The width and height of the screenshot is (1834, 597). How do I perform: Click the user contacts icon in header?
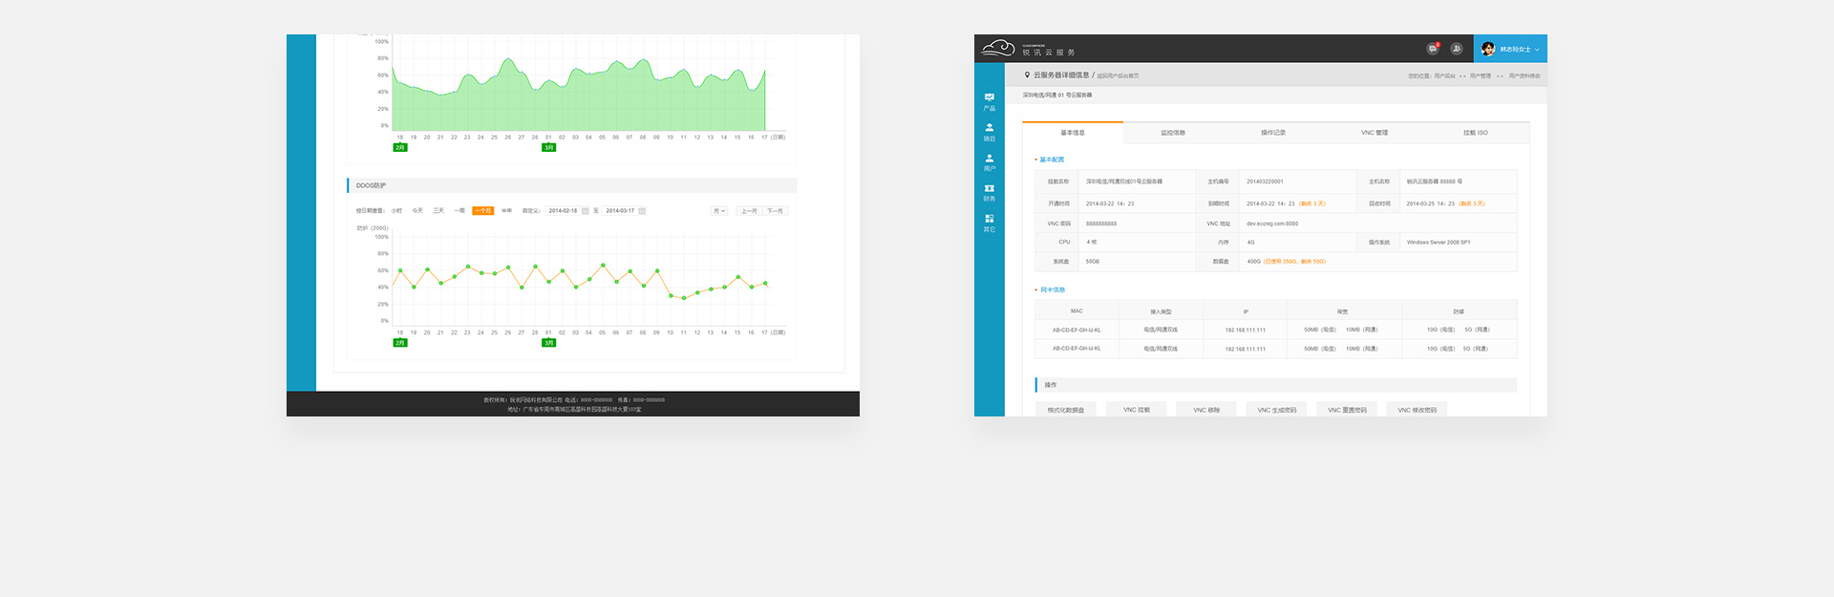click(x=1456, y=49)
